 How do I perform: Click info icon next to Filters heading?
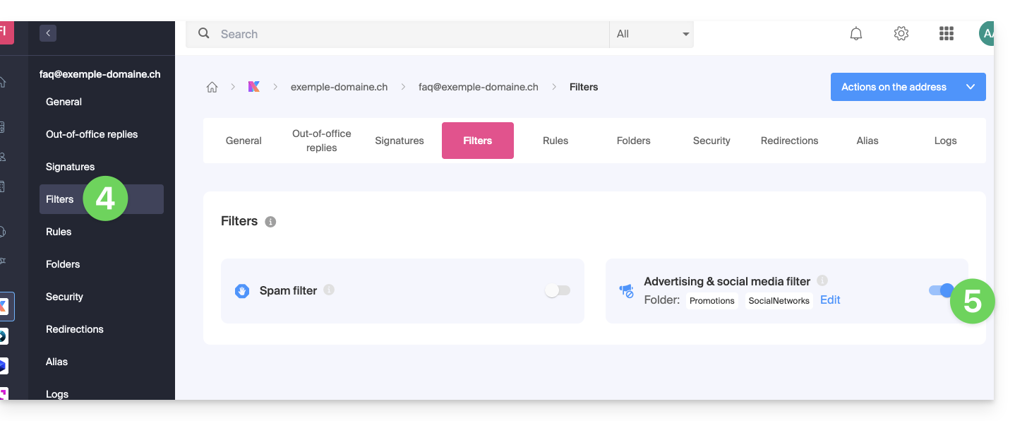pyautogui.click(x=270, y=222)
